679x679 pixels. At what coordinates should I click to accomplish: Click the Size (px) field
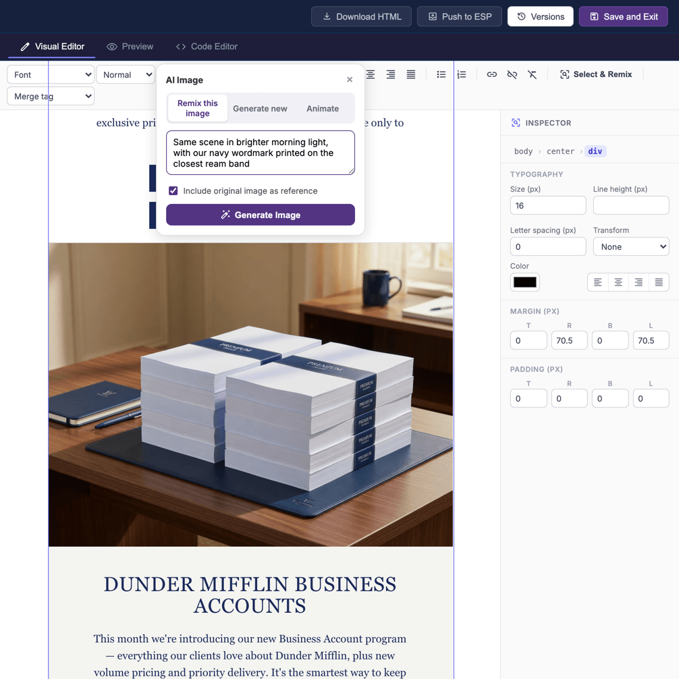click(548, 205)
